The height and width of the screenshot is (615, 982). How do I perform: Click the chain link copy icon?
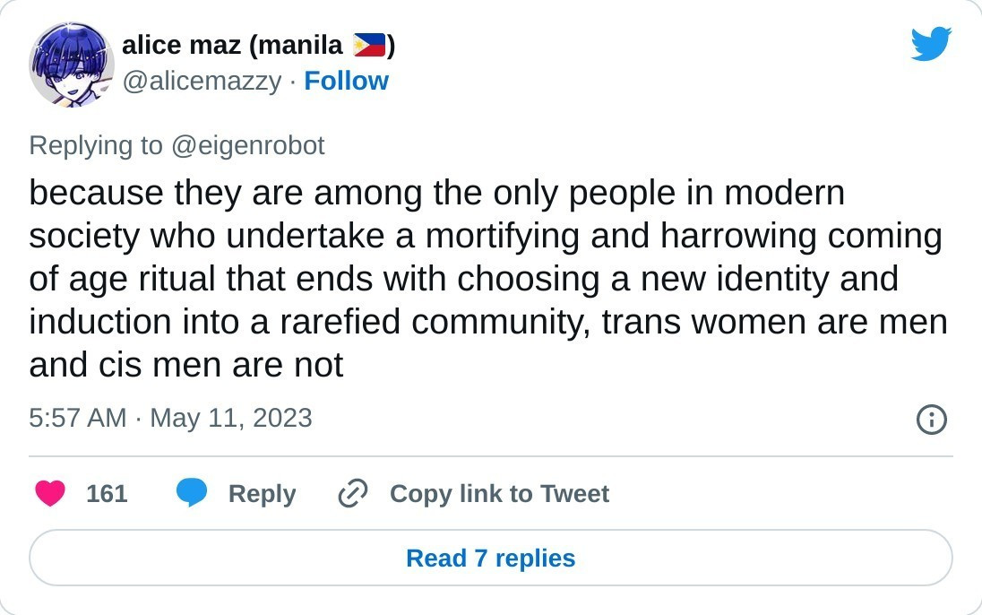point(353,493)
